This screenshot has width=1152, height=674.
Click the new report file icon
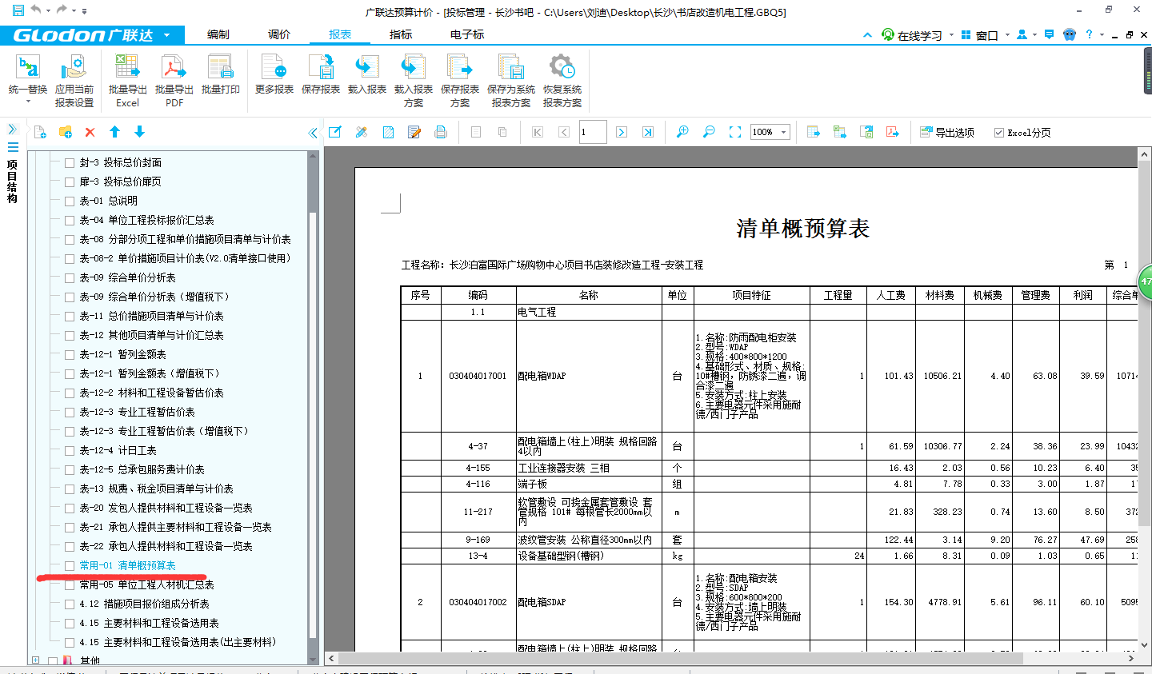tap(40, 132)
